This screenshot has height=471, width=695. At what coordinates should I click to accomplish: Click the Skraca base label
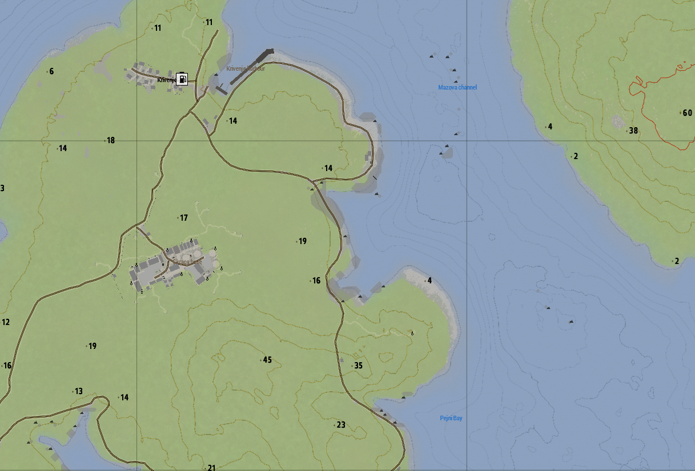tap(188, 261)
